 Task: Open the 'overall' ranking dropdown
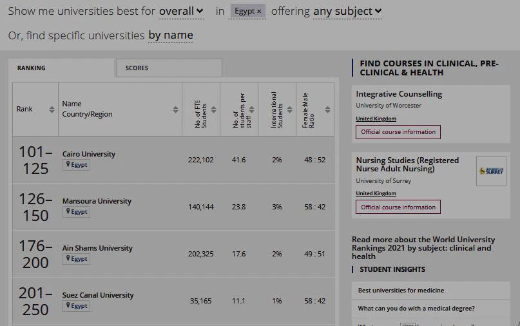(x=181, y=12)
